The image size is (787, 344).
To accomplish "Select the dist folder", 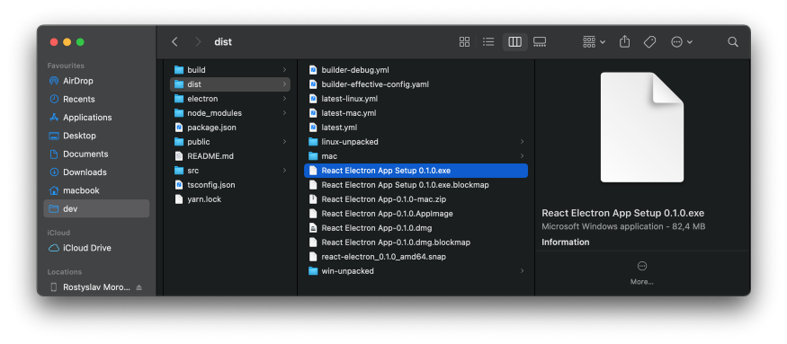I will [230, 84].
